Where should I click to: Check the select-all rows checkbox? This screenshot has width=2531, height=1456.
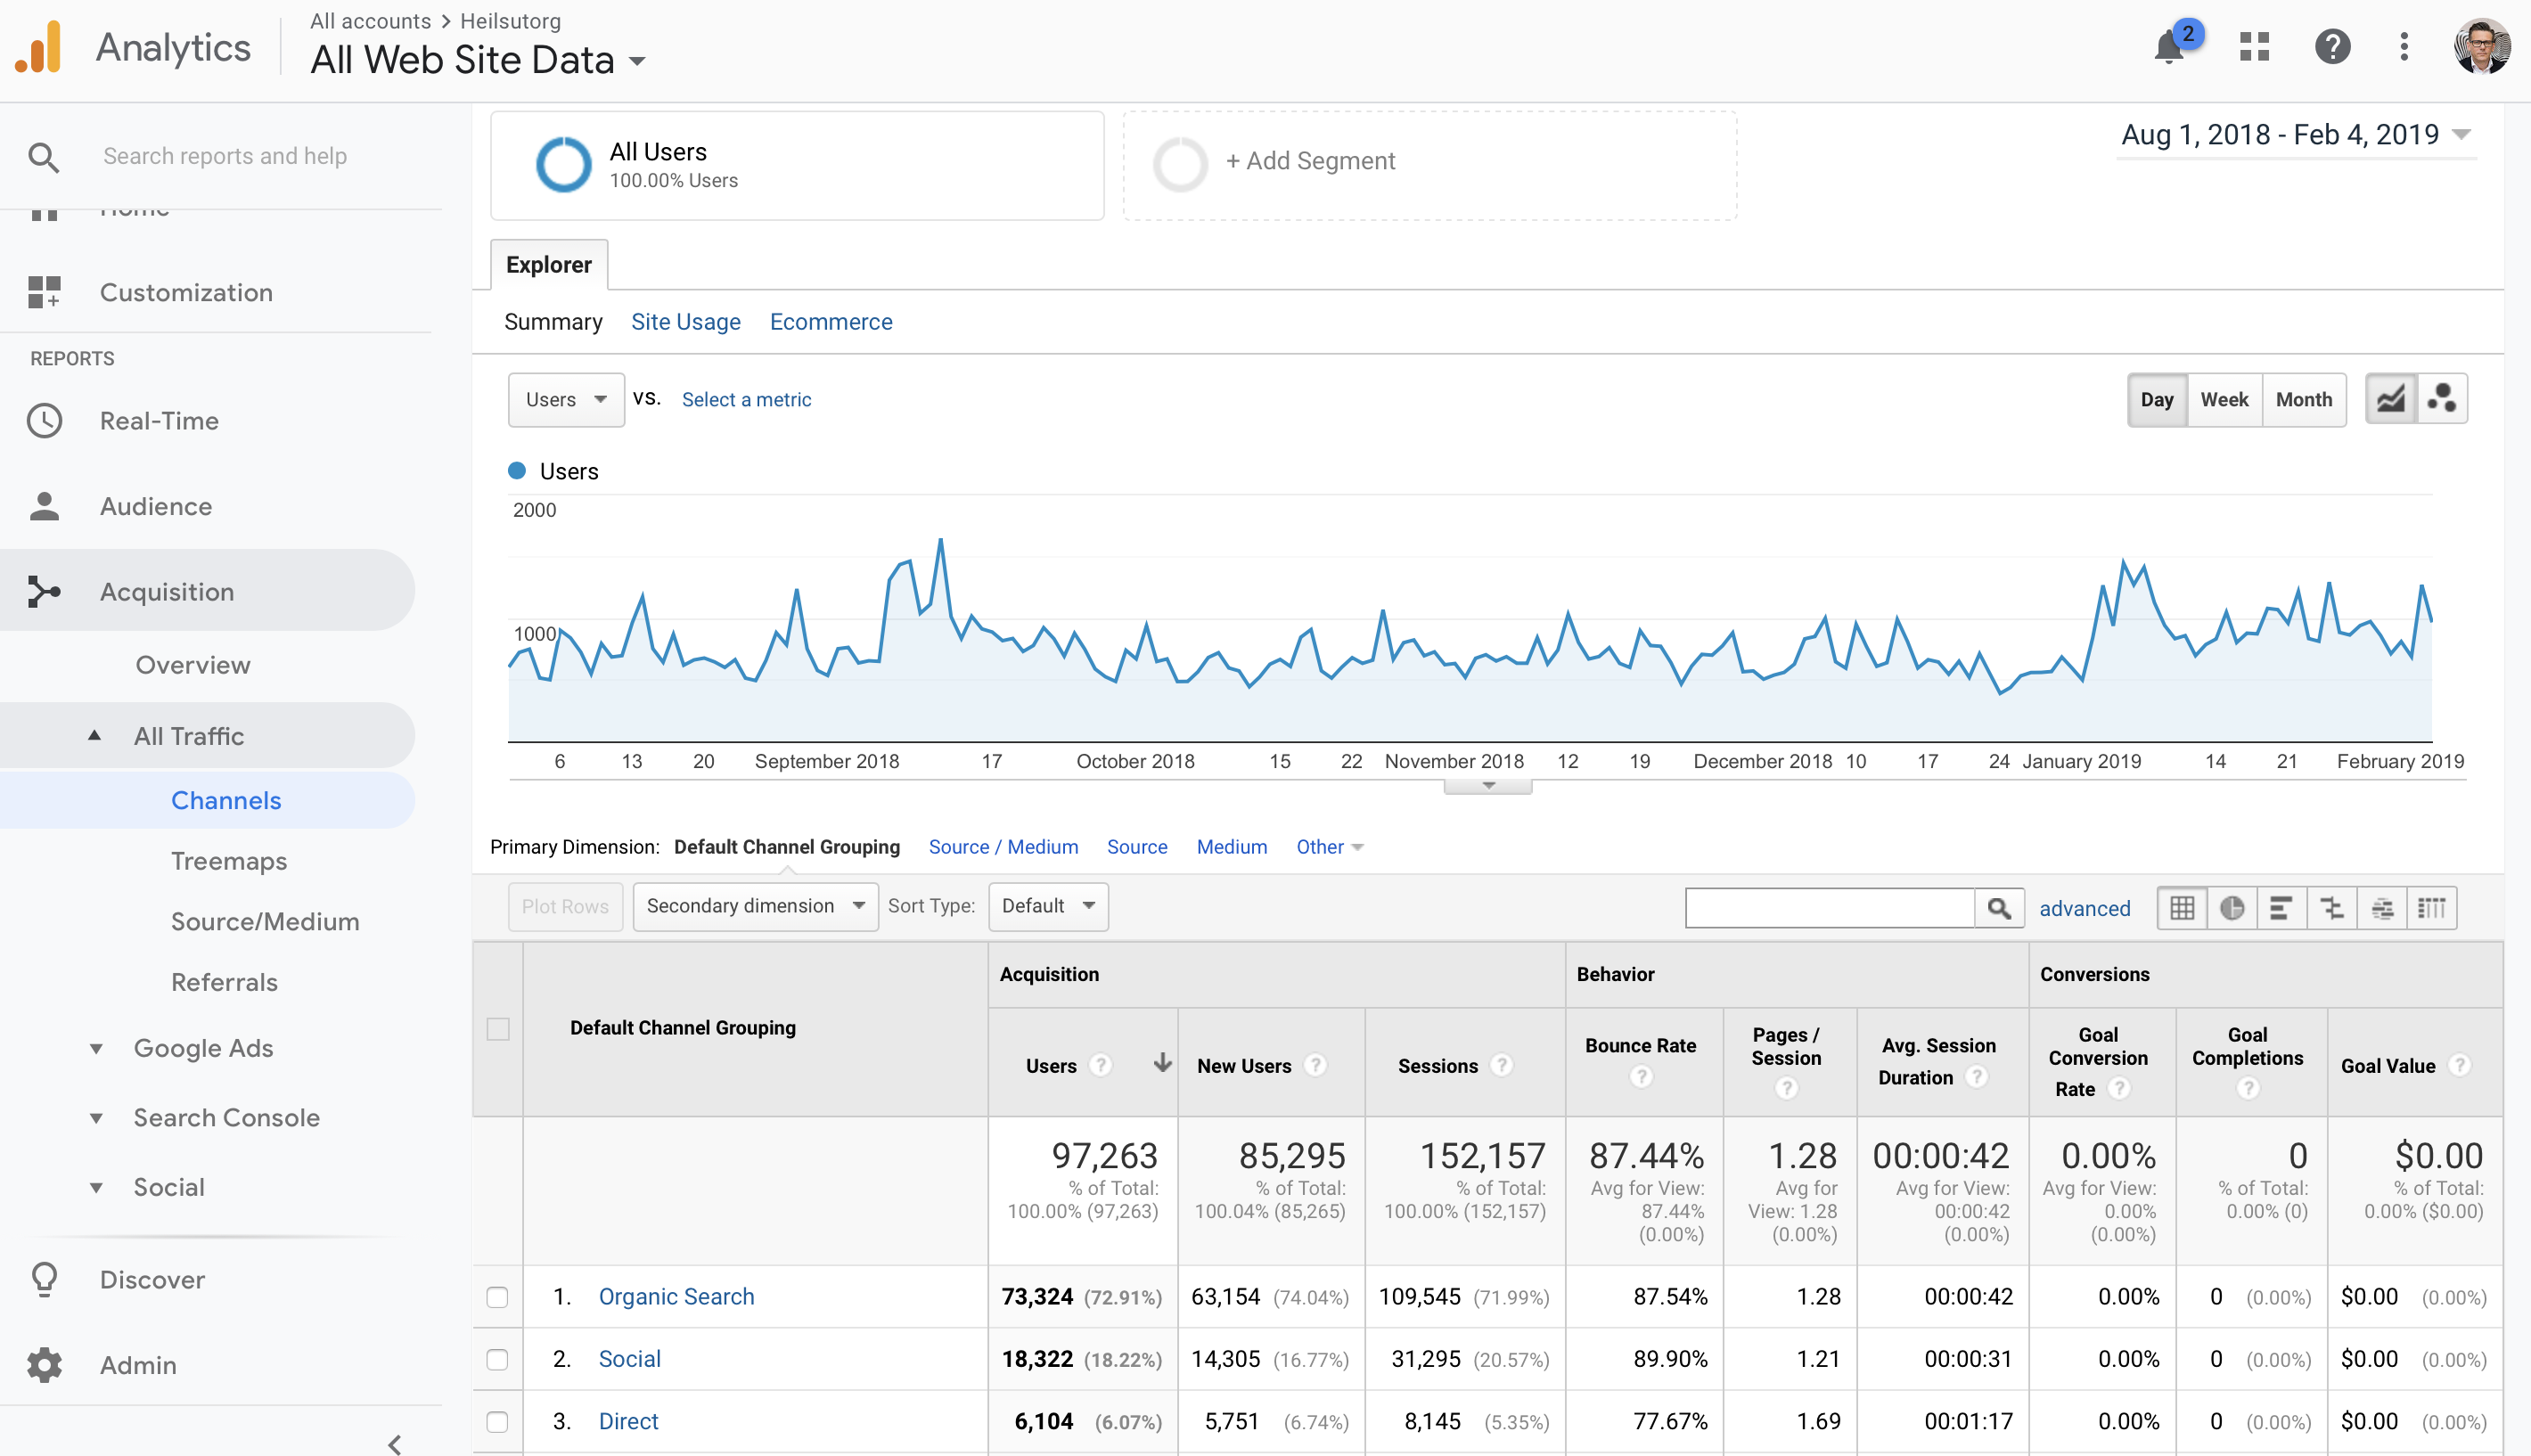click(x=498, y=1029)
